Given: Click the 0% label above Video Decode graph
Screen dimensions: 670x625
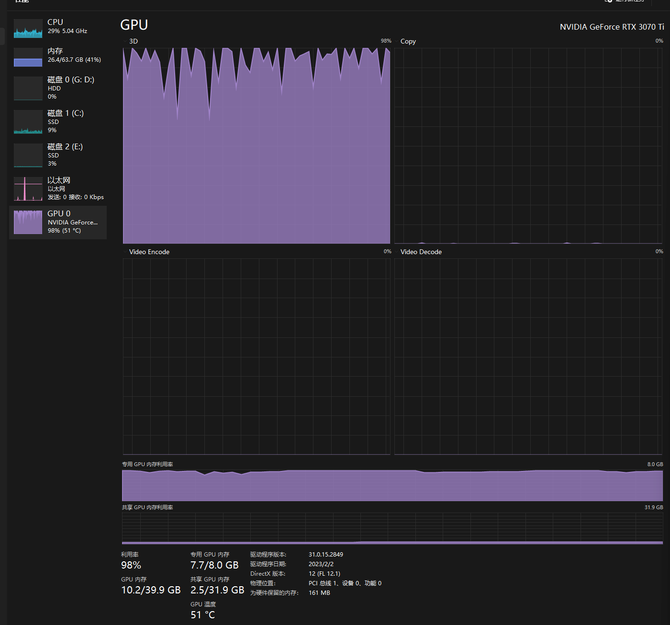Looking at the screenshot, I should (x=659, y=252).
